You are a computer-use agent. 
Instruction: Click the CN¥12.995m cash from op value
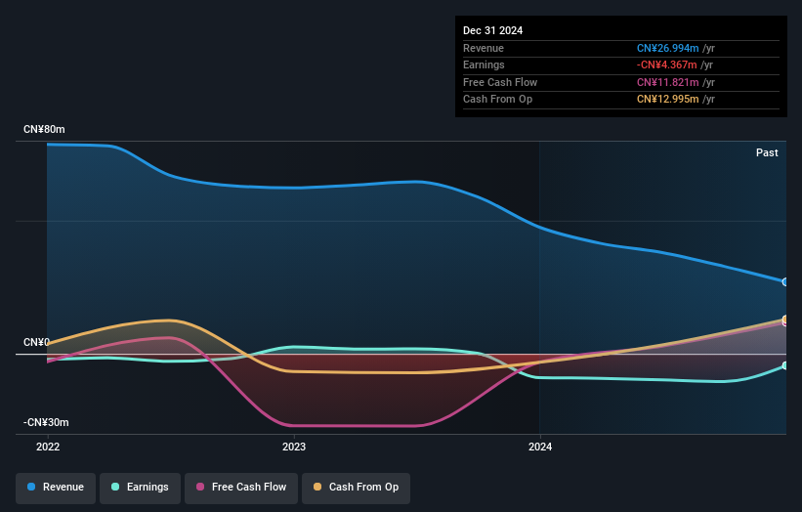667,100
